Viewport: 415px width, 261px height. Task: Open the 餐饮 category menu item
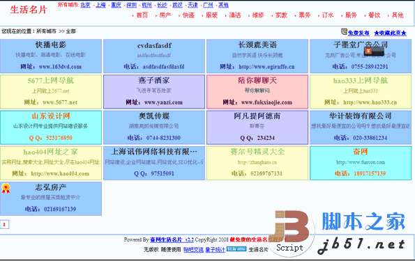coord(375,15)
